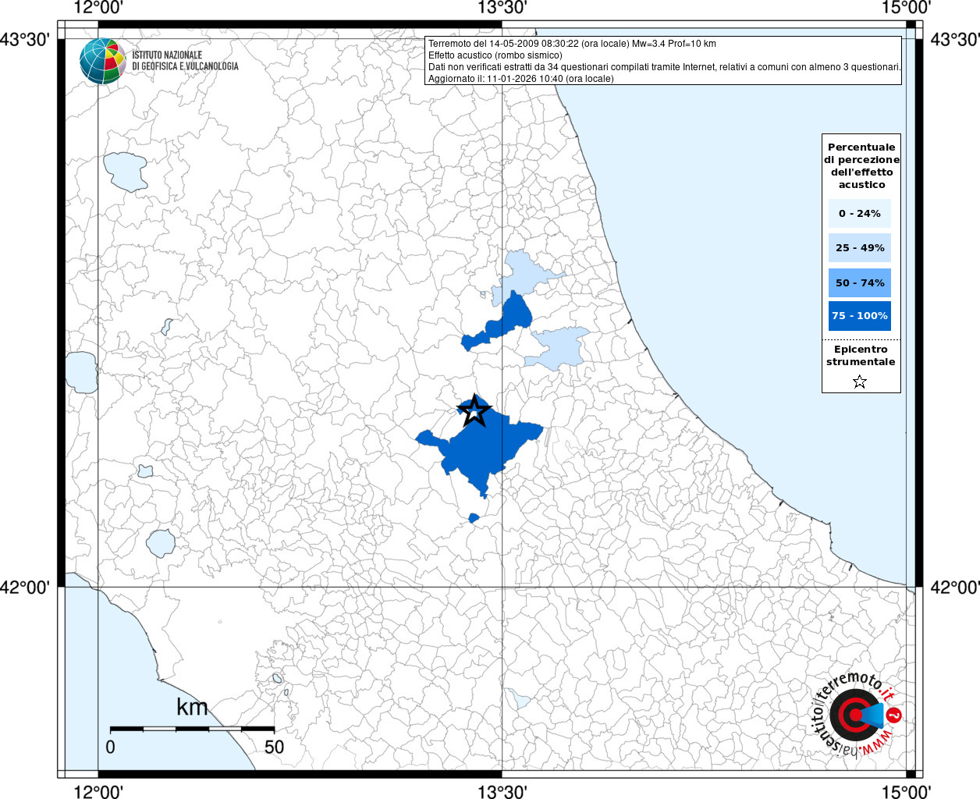Click the haisentitoilterremoto.it logo
The height and width of the screenshot is (799, 980).
click(857, 716)
